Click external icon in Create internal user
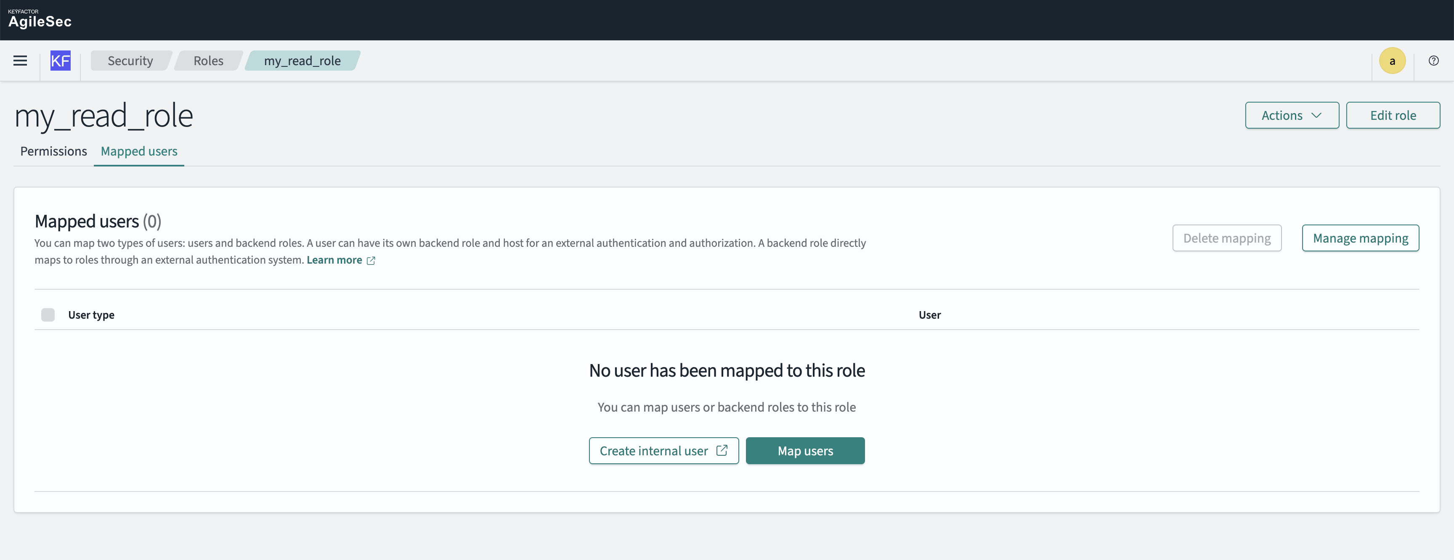Screen dimensions: 1454x560 722,451
